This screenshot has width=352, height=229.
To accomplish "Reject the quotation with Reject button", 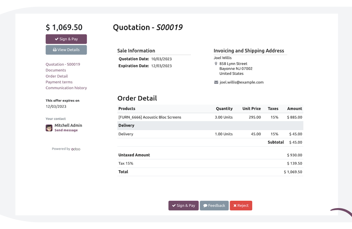I will pos(241,205).
